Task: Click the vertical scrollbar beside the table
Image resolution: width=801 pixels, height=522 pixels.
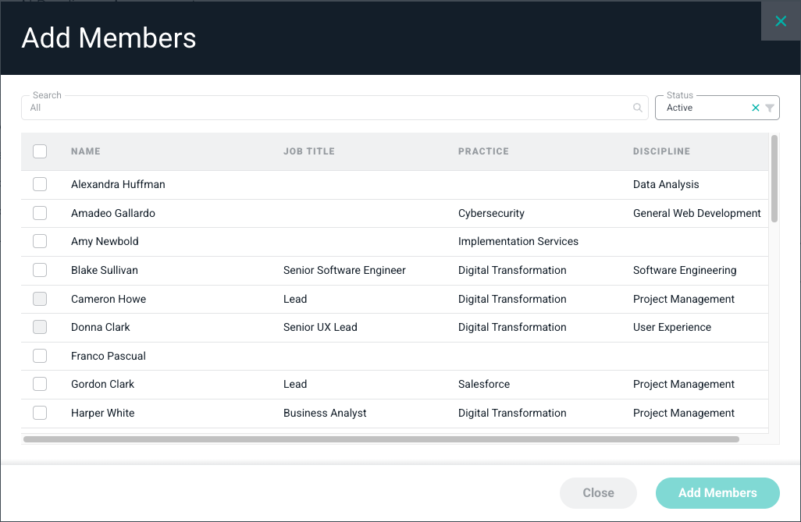Action: pyautogui.click(x=774, y=179)
